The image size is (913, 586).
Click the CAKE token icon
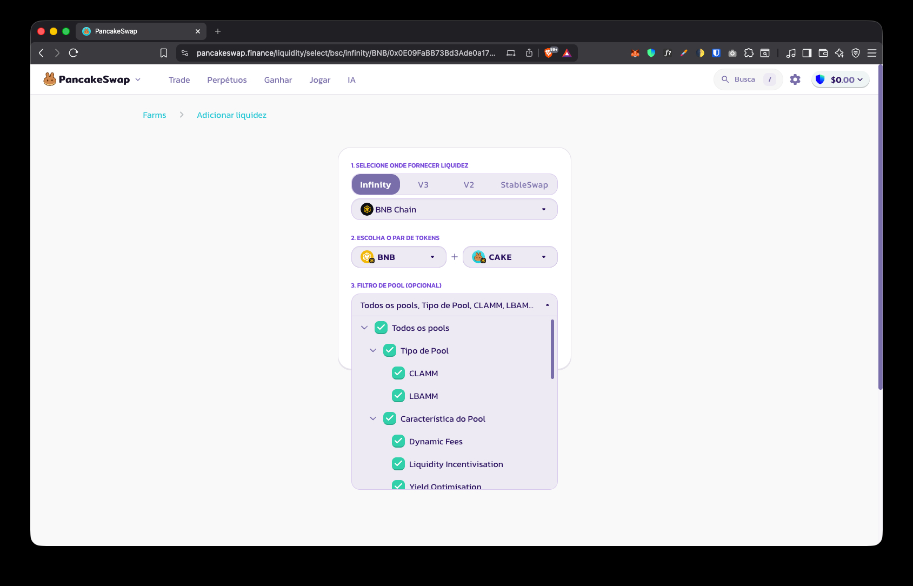pos(479,257)
